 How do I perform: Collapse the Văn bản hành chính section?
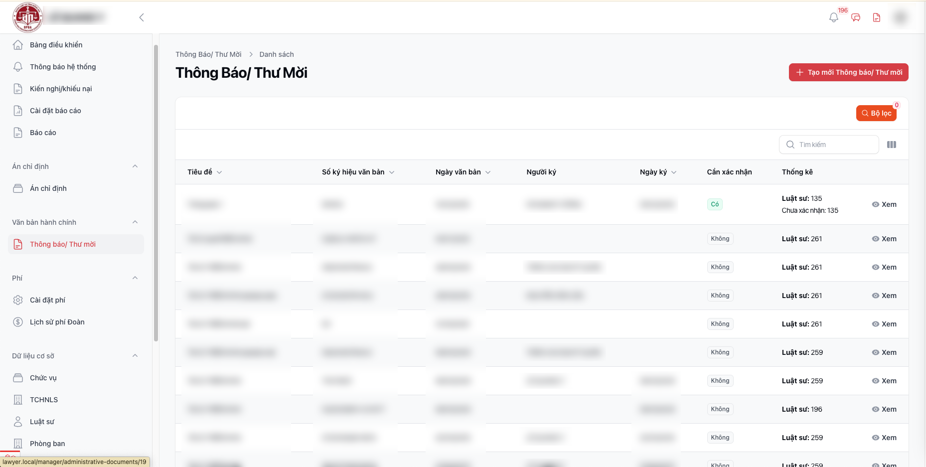pyautogui.click(x=135, y=222)
